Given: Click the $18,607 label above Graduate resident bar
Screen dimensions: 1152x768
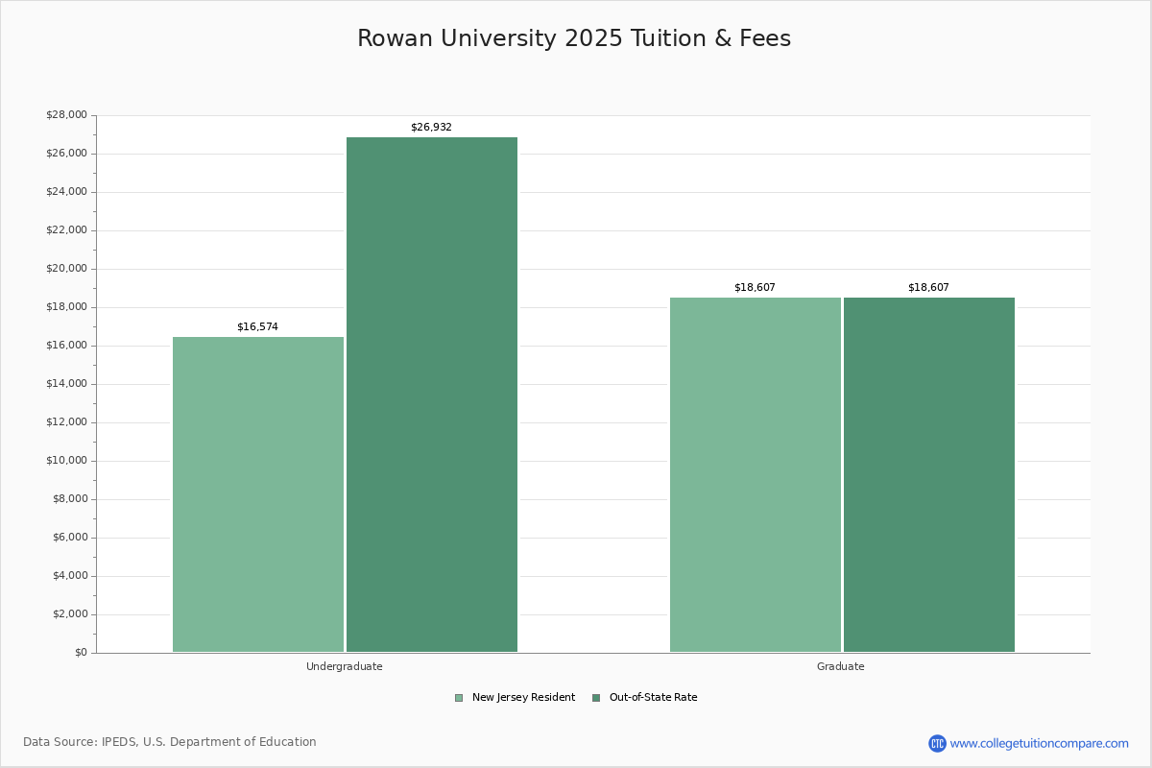Looking at the screenshot, I should 755,288.
